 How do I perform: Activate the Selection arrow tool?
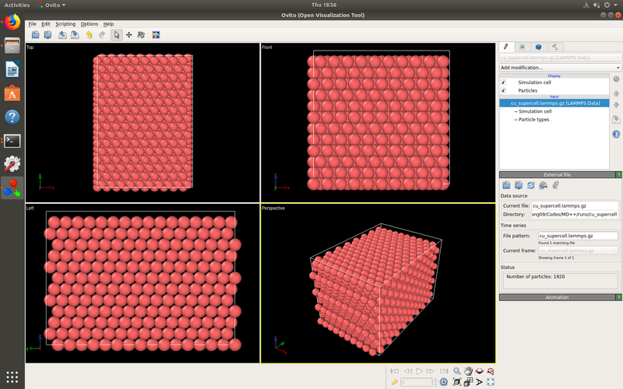click(116, 35)
